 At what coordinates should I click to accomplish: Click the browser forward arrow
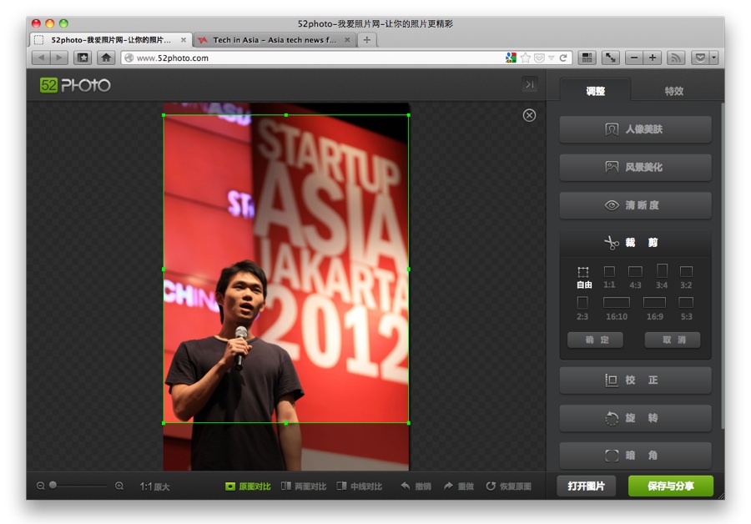(59, 58)
